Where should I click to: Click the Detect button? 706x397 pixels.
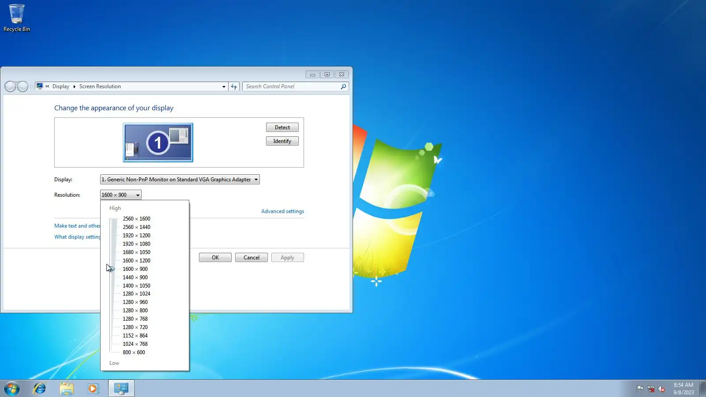coord(282,127)
